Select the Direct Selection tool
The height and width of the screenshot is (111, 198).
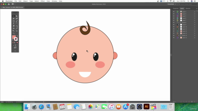(x=17, y=16)
